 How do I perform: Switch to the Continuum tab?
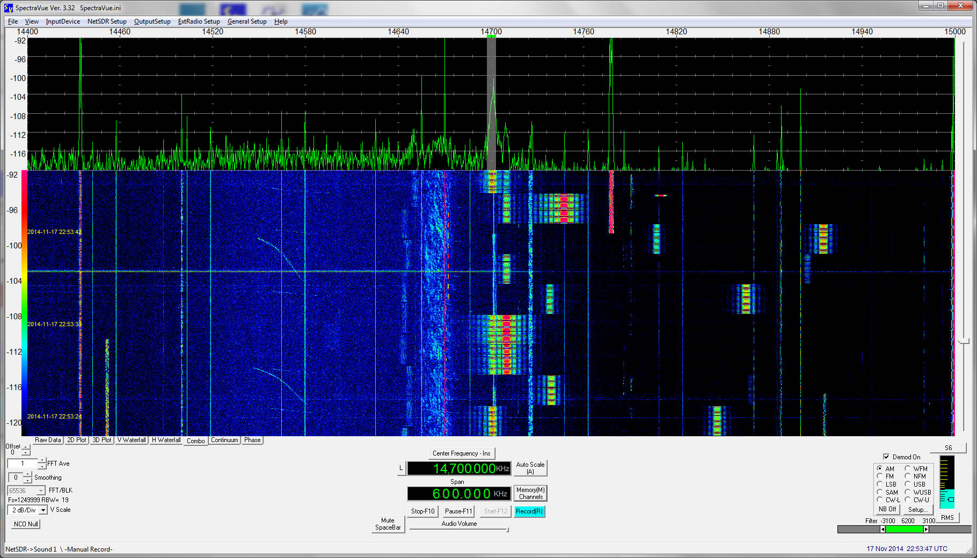tap(224, 440)
